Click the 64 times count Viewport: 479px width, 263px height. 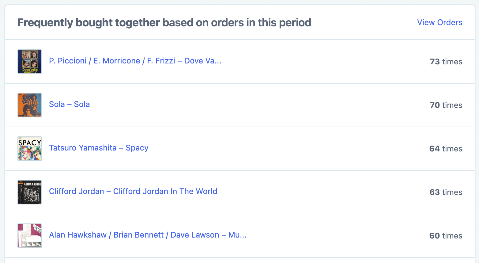tap(446, 149)
